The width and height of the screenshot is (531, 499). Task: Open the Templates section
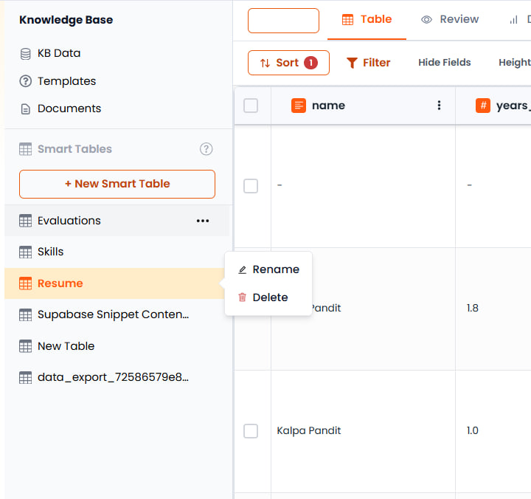tap(58, 81)
